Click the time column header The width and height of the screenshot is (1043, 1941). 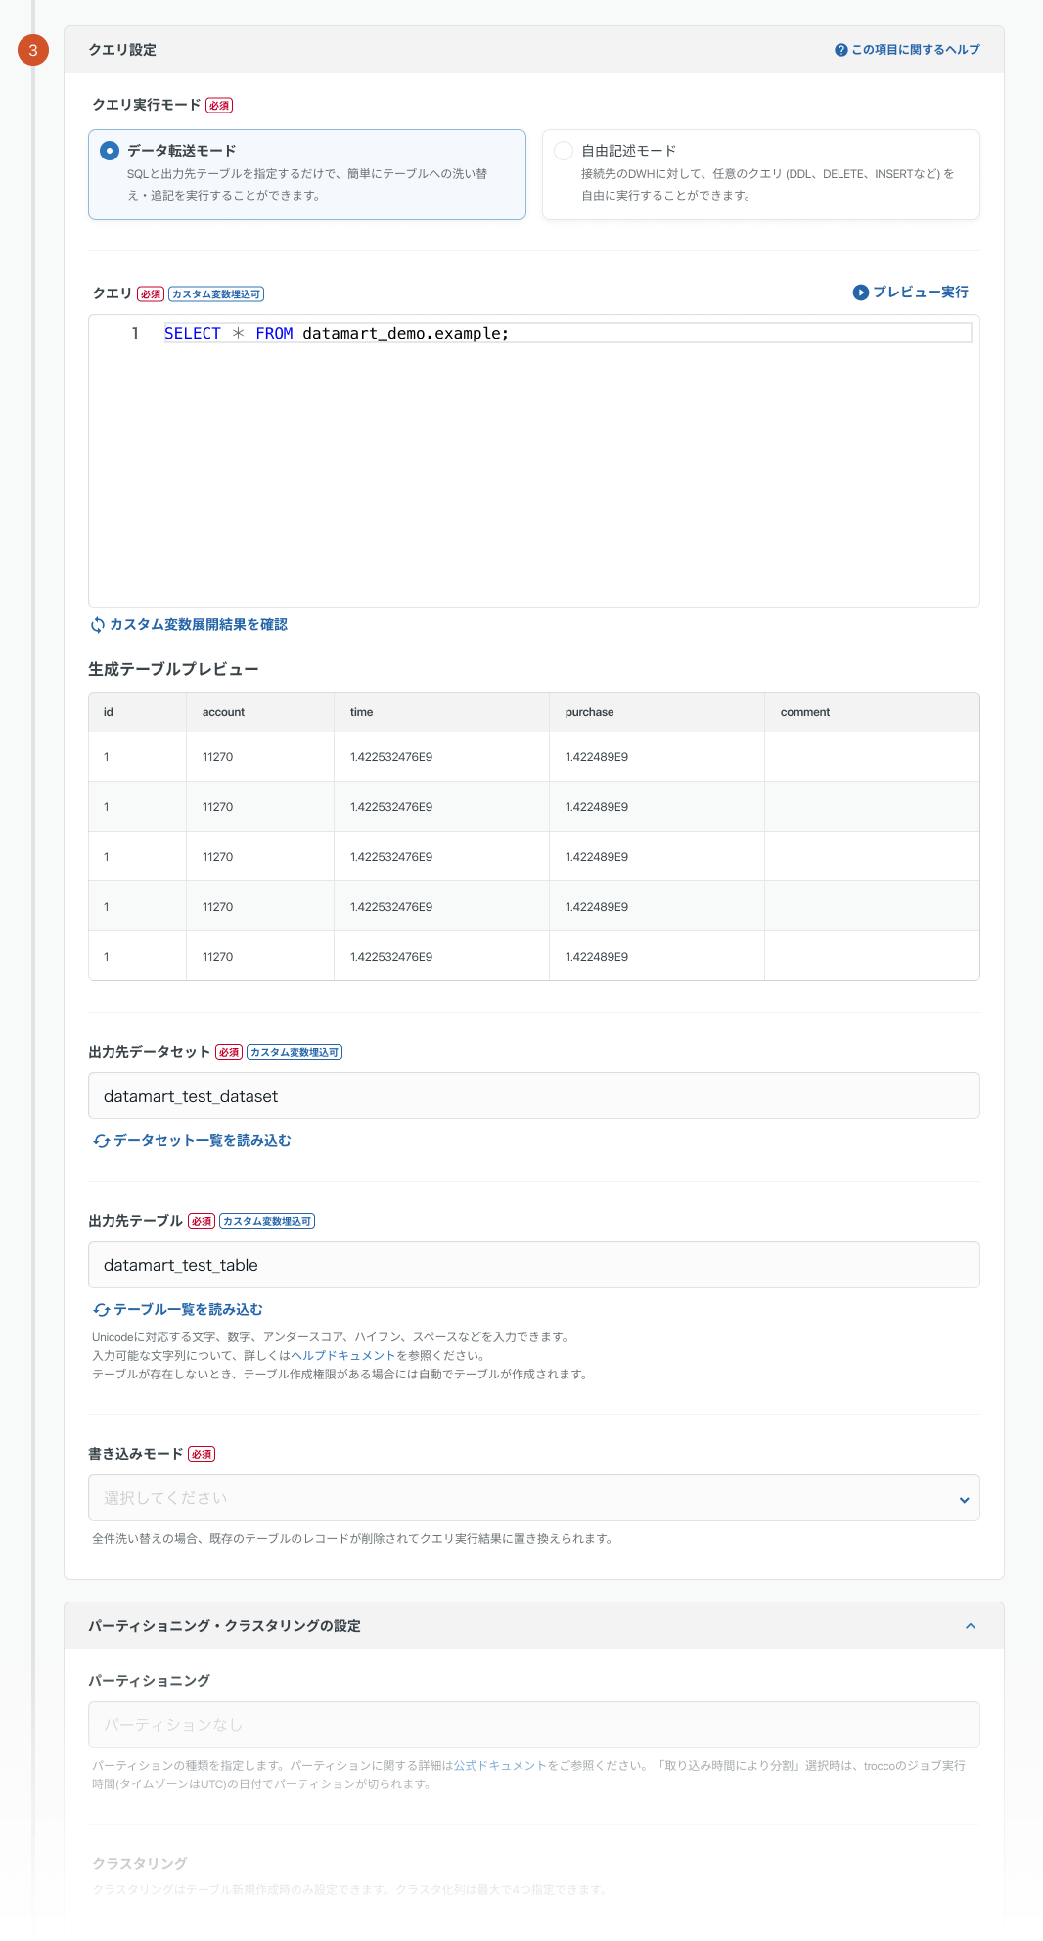(361, 712)
